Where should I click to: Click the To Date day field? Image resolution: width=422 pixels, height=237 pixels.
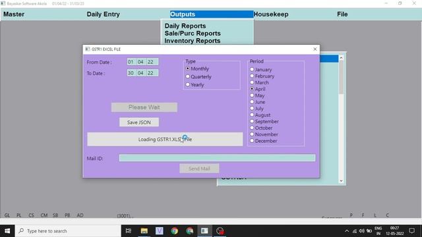131,73
